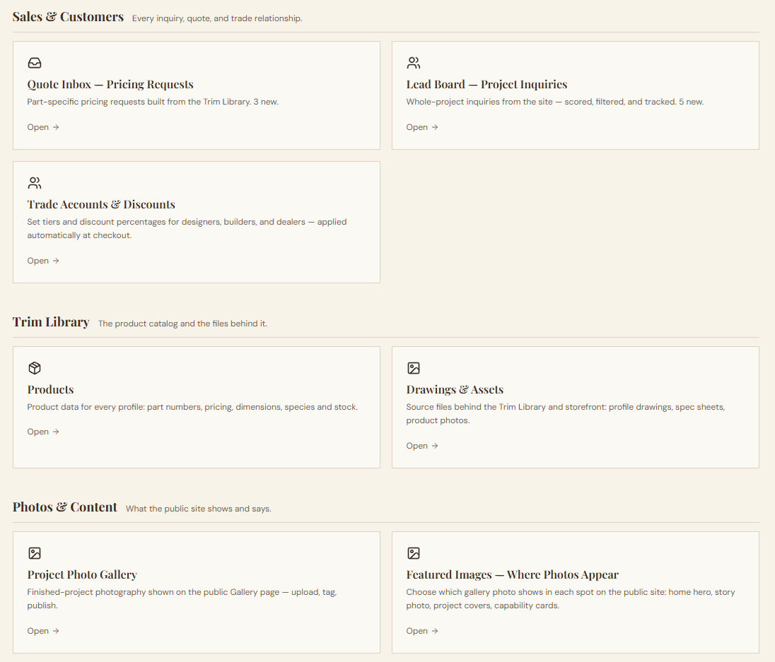Open the Drawings & Assets link
Screen dimensions: 775x662
(x=422, y=446)
